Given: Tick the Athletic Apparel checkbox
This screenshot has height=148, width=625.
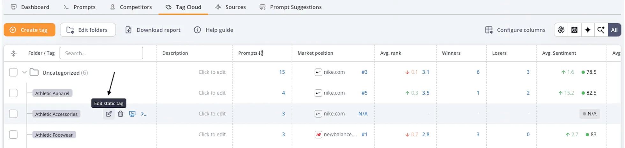Looking at the screenshot, I should pos(13,93).
